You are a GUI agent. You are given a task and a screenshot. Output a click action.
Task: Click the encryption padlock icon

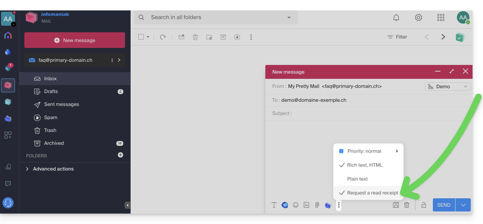tap(423, 205)
